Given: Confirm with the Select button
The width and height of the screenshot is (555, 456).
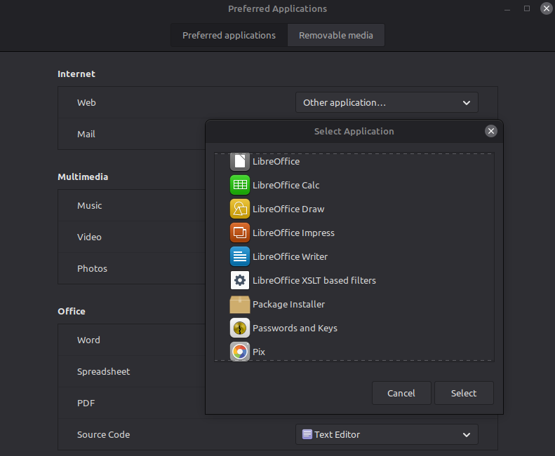Looking at the screenshot, I should (464, 393).
